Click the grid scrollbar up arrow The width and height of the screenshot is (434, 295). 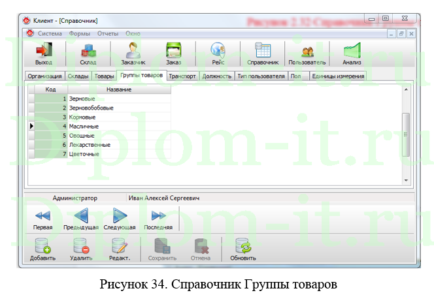coord(406,89)
